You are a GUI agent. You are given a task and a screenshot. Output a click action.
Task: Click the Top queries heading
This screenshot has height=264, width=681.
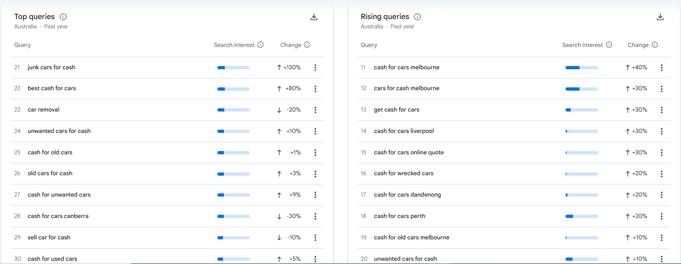pyautogui.click(x=34, y=17)
